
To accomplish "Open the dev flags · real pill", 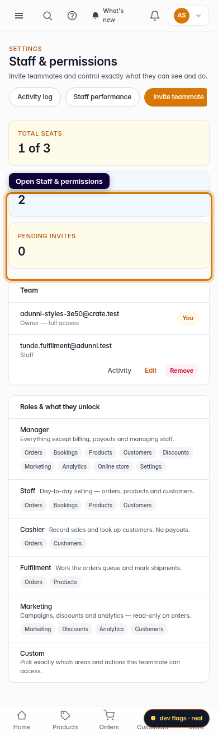I will click(177, 718).
